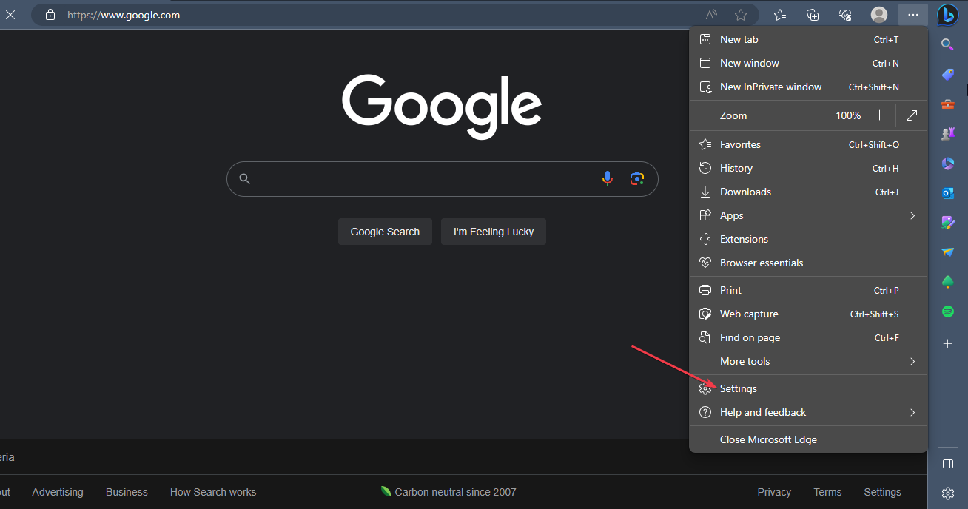
Task: Choose Find on page
Action: click(808, 337)
